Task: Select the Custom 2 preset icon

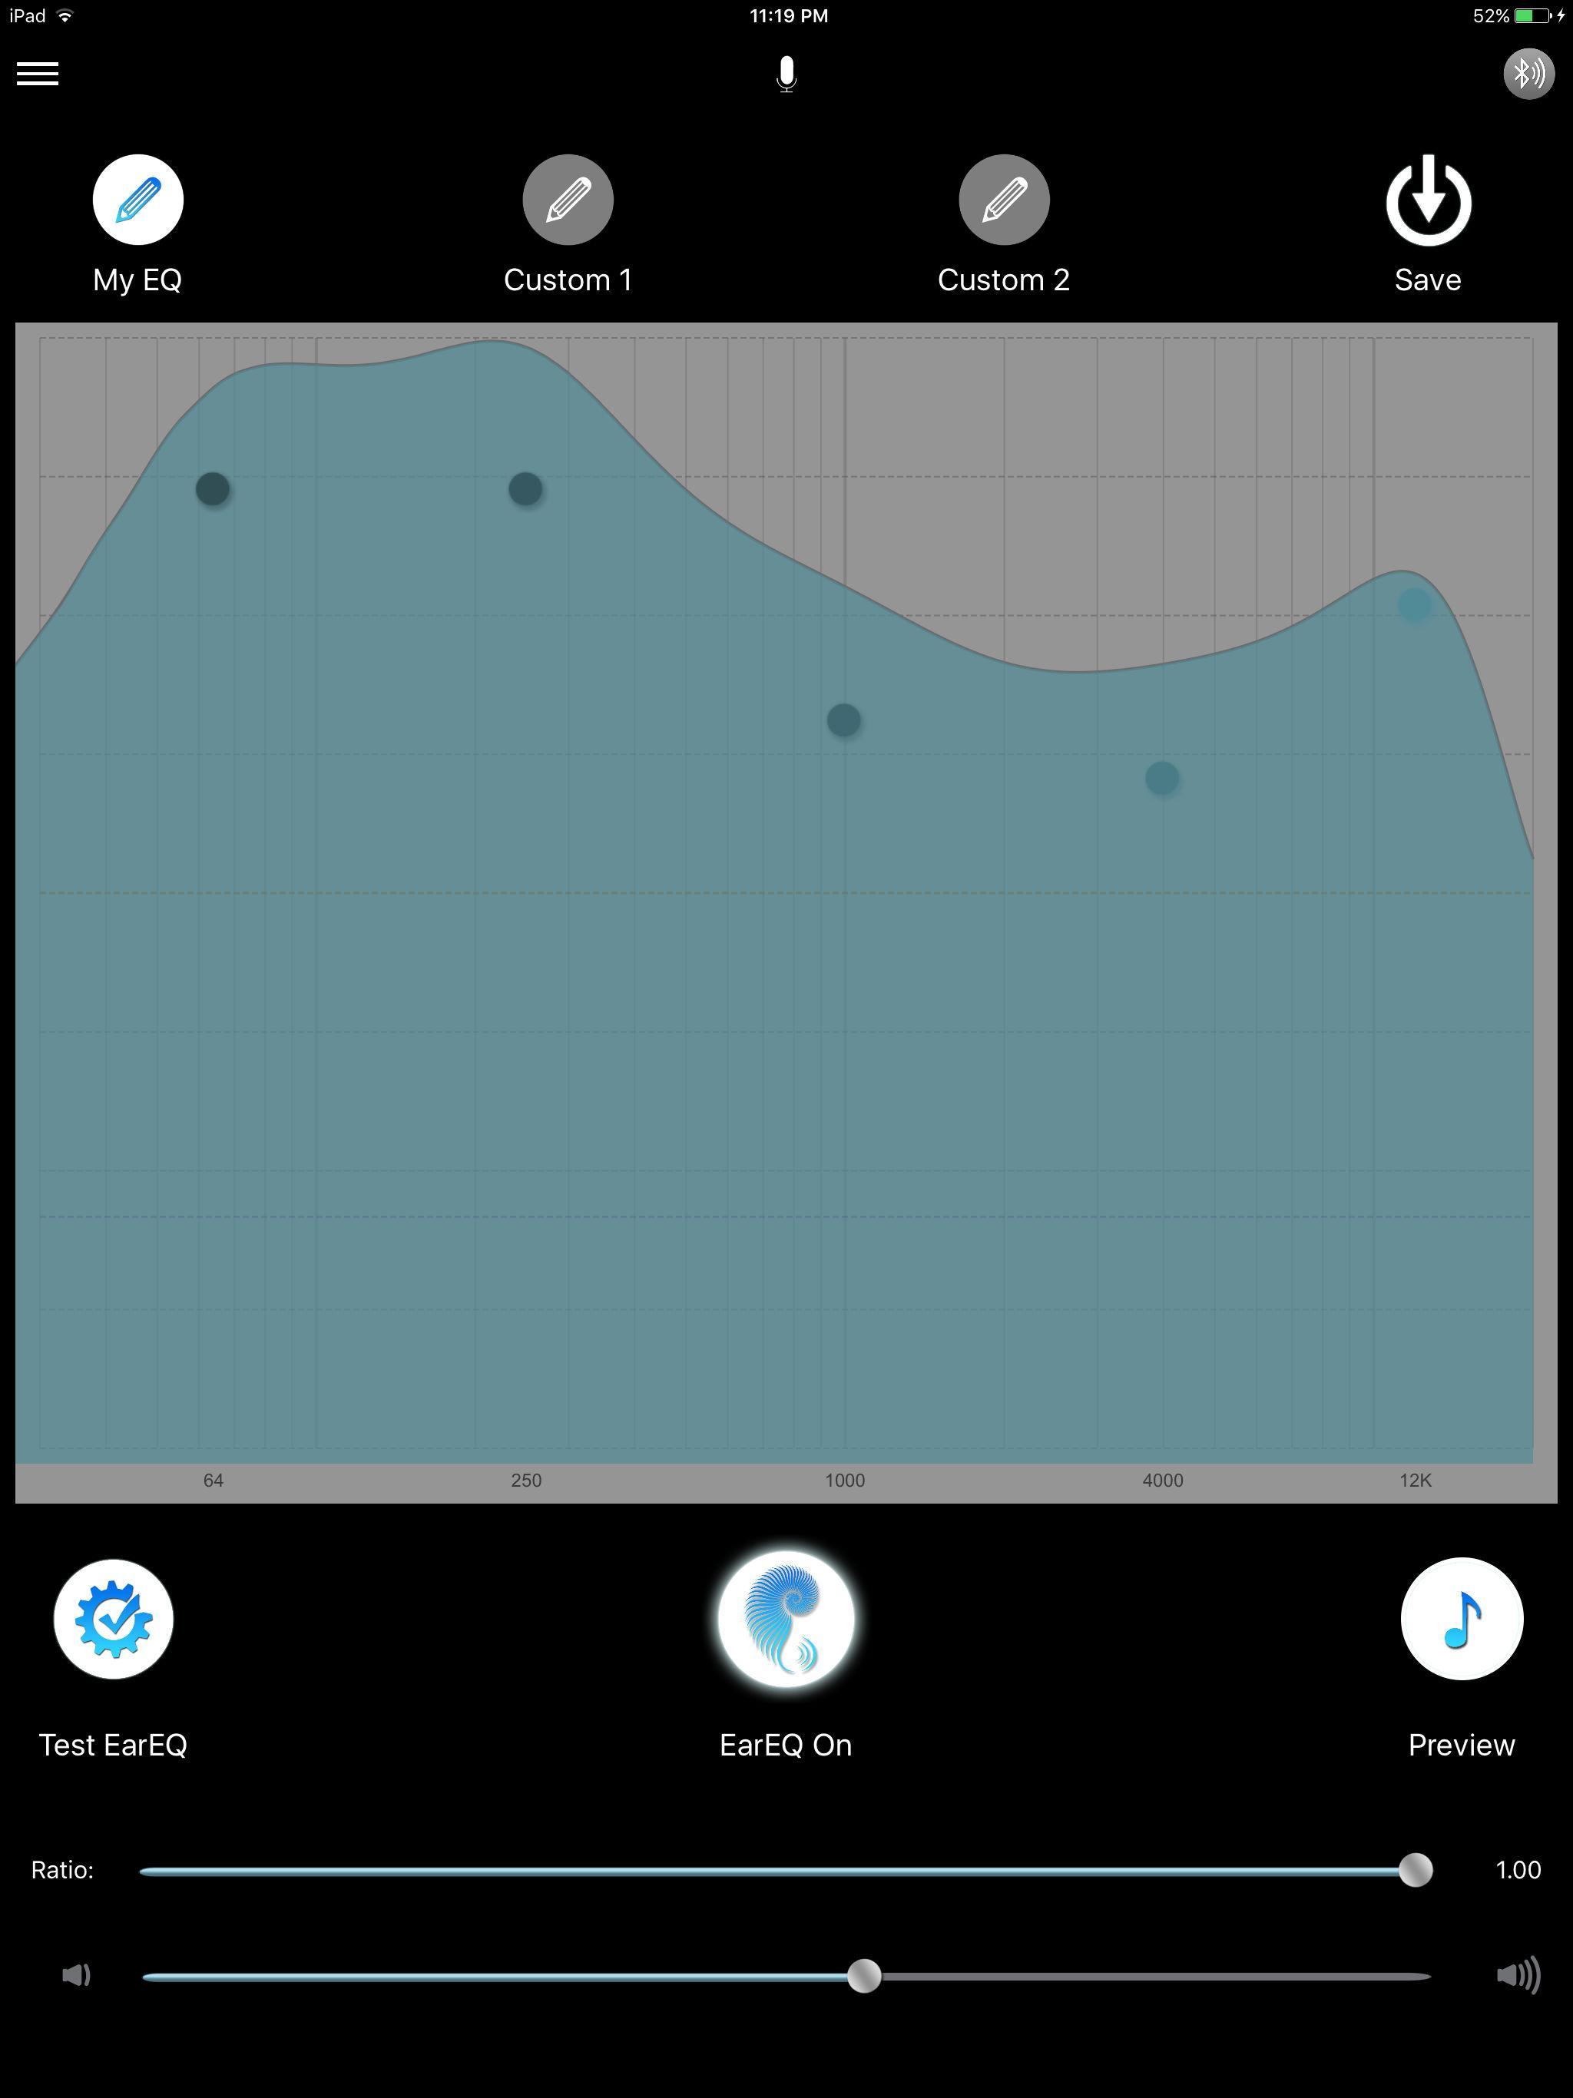Action: pos(1005,200)
